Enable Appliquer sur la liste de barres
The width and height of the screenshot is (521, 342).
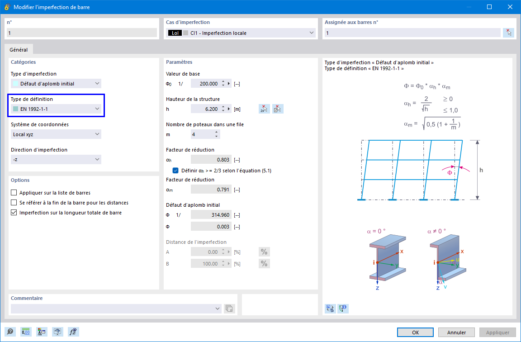[14, 193]
